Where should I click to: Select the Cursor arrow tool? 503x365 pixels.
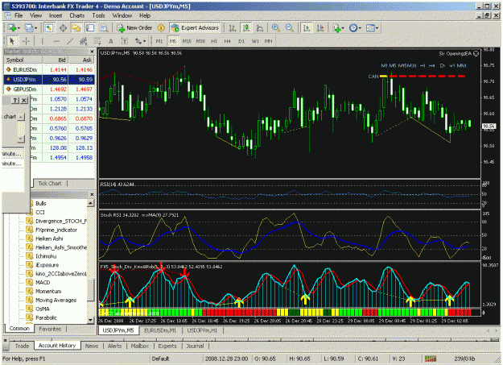tap(12, 41)
